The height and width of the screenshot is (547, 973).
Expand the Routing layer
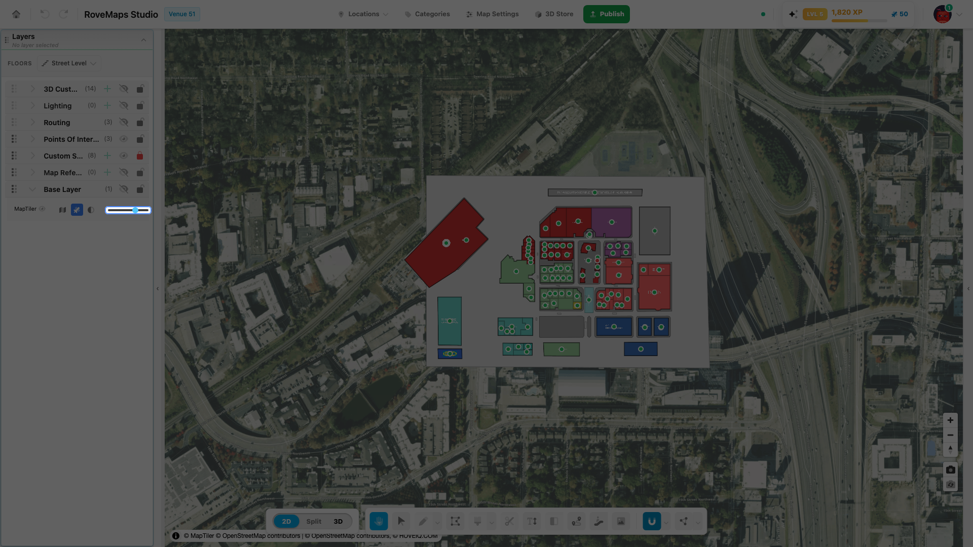point(32,122)
